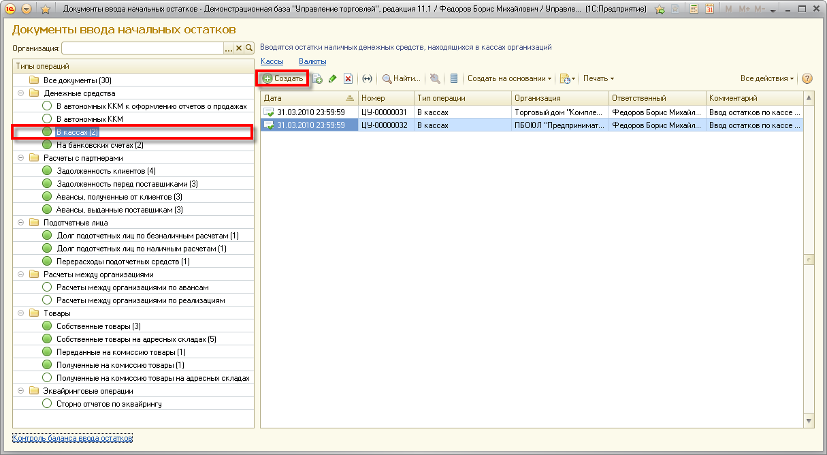Click the red X deletion mark icon
827x455 pixels.
pos(348,78)
